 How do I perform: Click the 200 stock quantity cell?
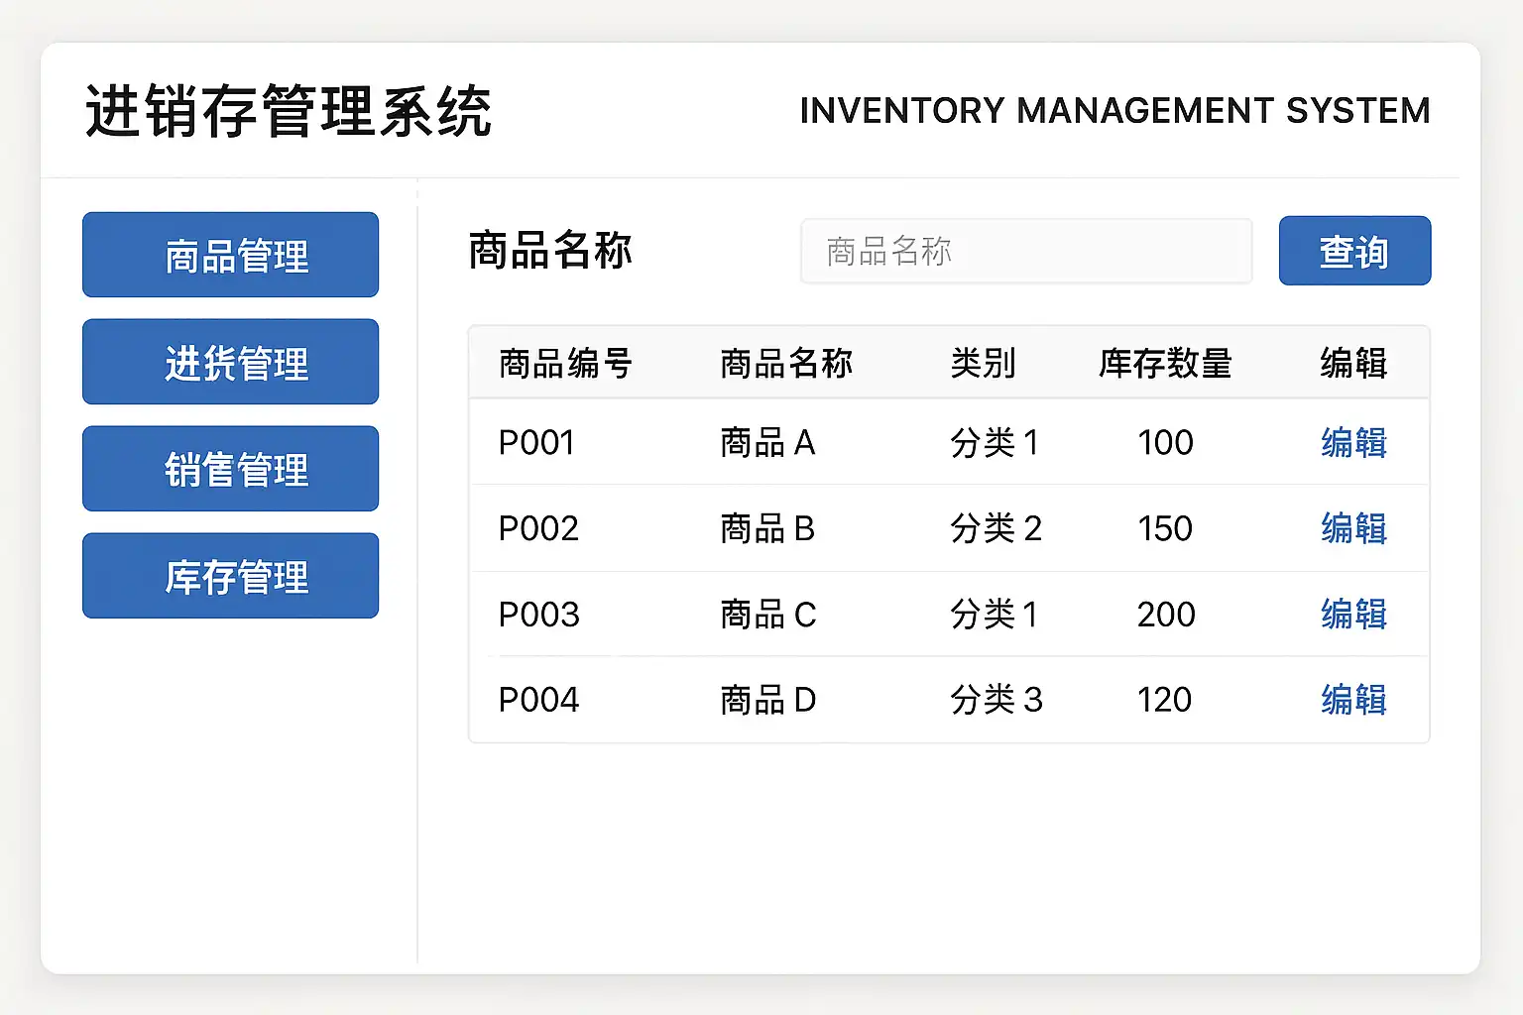[x=1166, y=615]
